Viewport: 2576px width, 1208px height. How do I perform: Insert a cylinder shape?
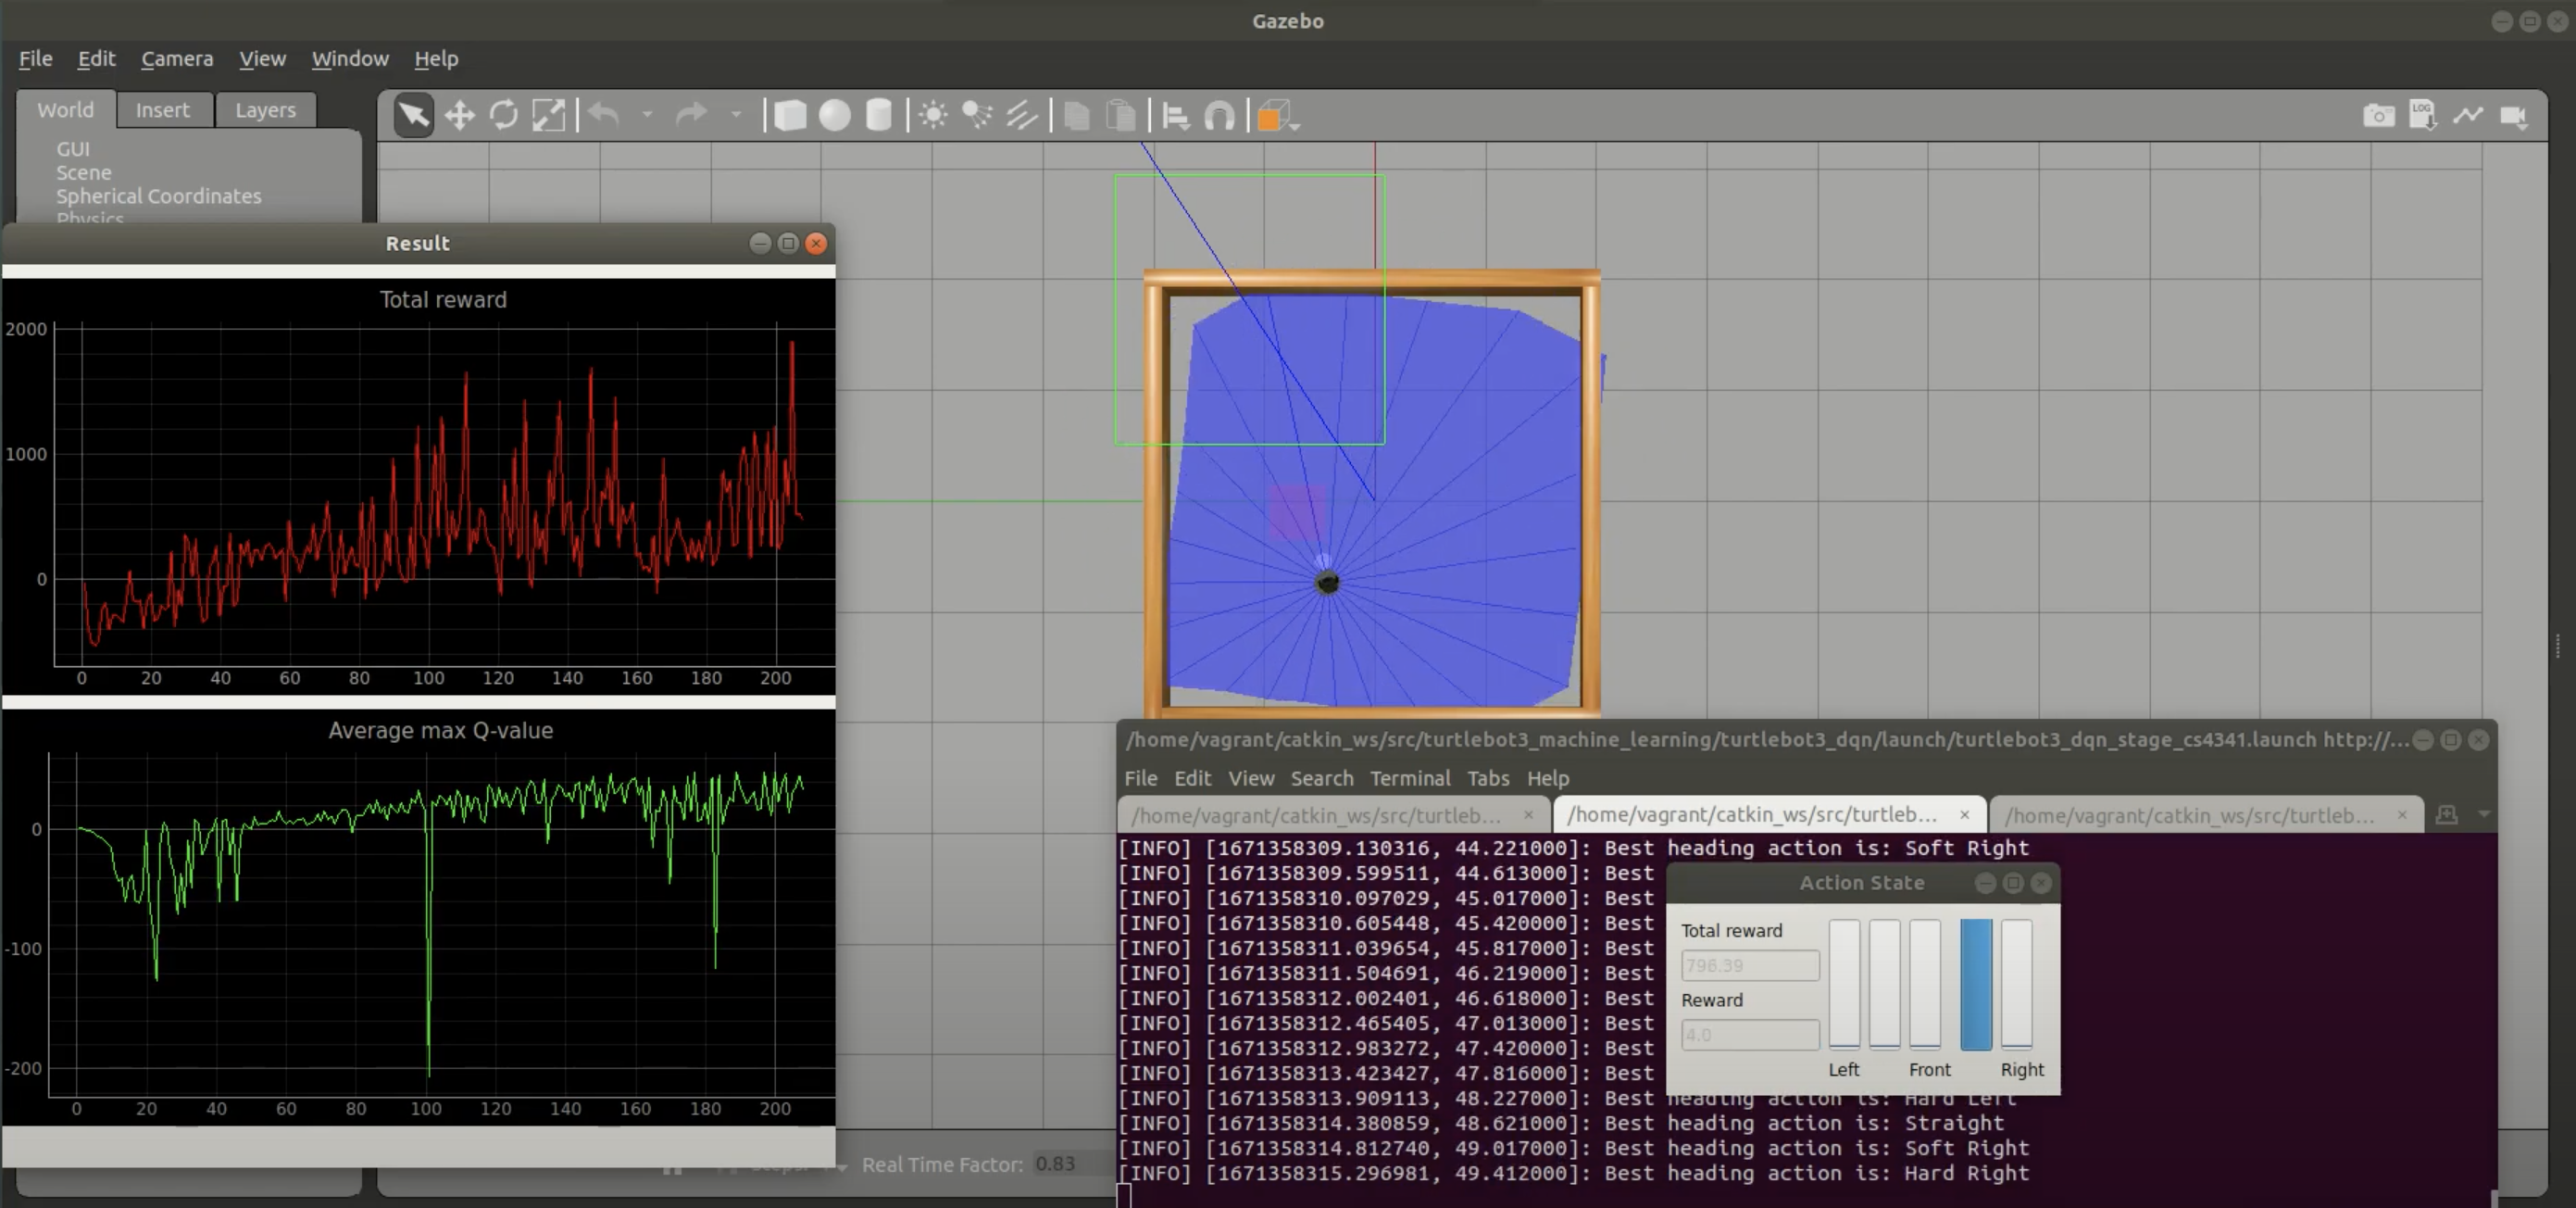pos(878,116)
